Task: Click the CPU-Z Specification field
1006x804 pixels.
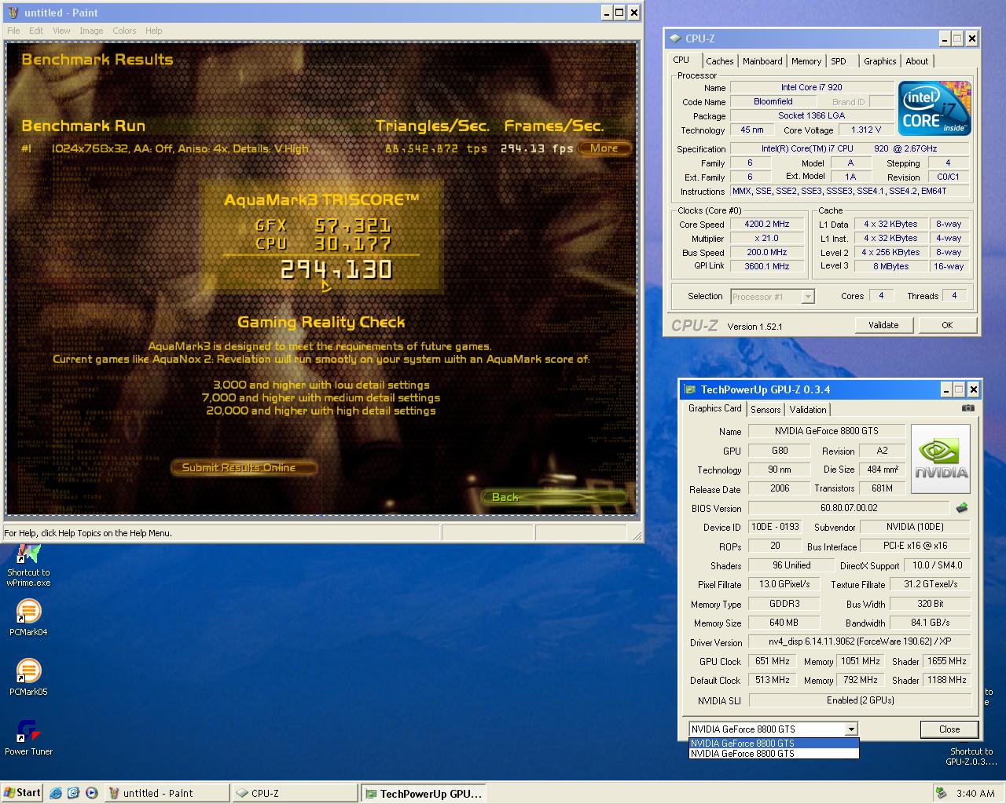Action: point(849,148)
